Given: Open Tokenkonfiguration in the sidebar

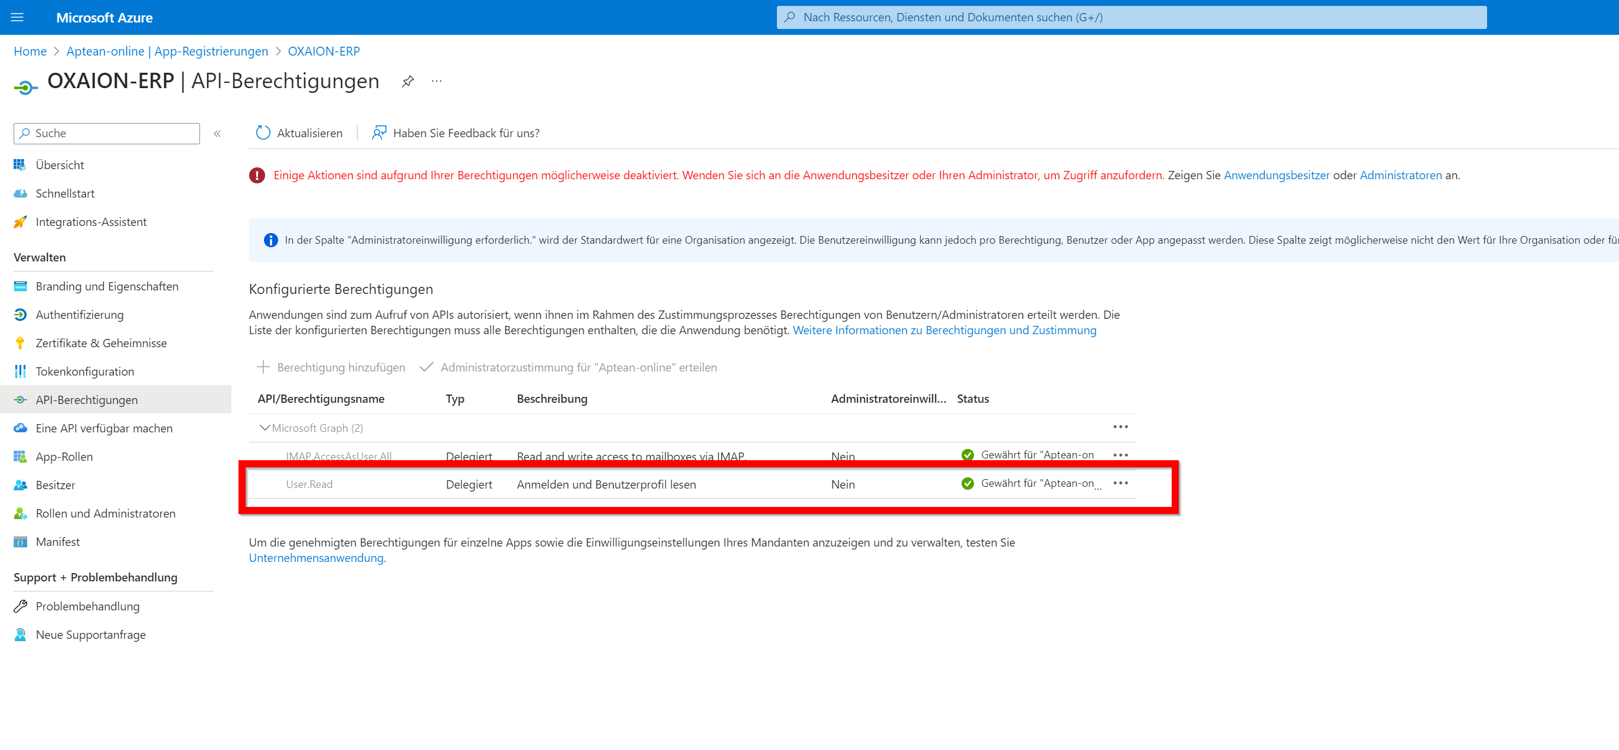Looking at the screenshot, I should (x=85, y=371).
